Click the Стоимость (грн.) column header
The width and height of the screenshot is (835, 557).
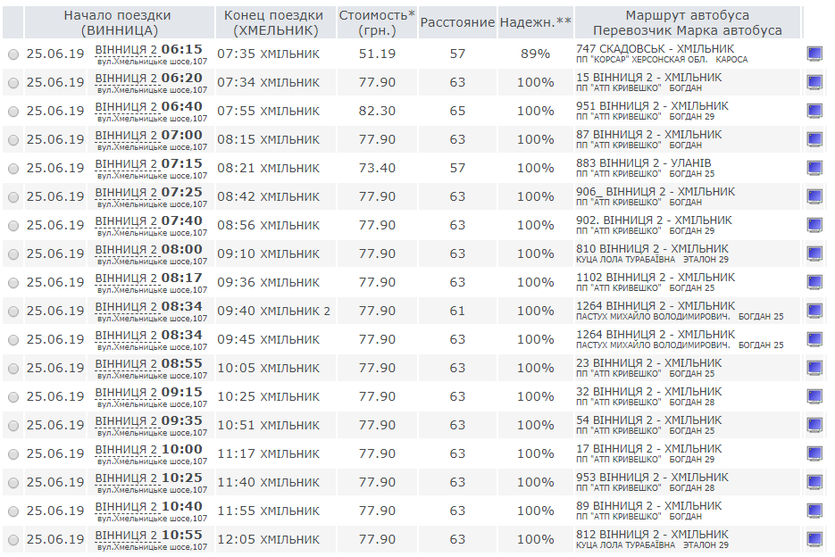tap(377, 23)
